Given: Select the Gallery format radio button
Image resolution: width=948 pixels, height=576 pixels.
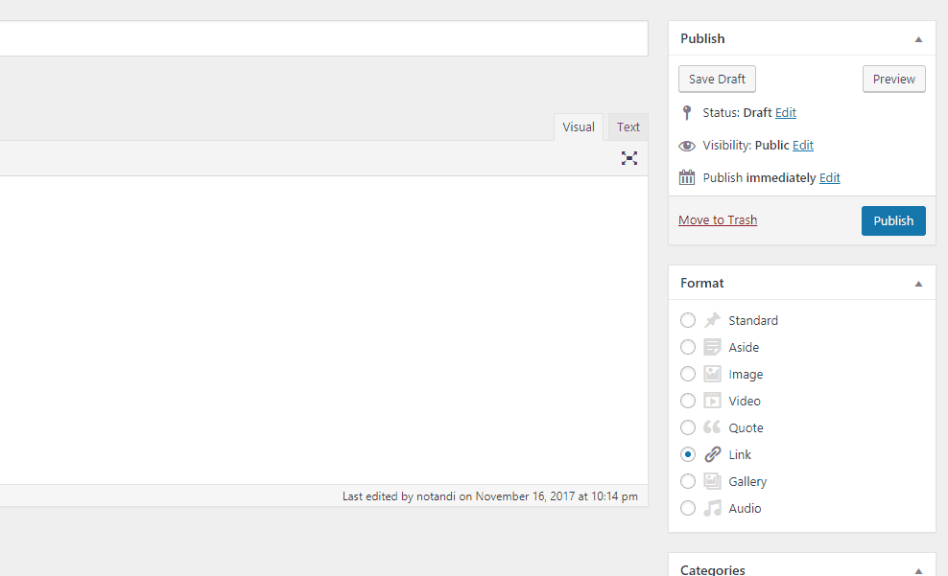Looking at the screenshot, I should (x=688, y=482).
